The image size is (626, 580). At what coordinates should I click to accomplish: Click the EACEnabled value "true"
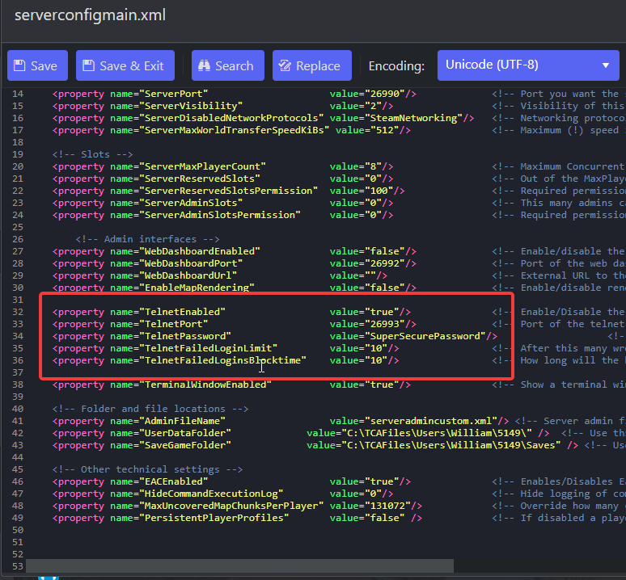tap(382, 481)
